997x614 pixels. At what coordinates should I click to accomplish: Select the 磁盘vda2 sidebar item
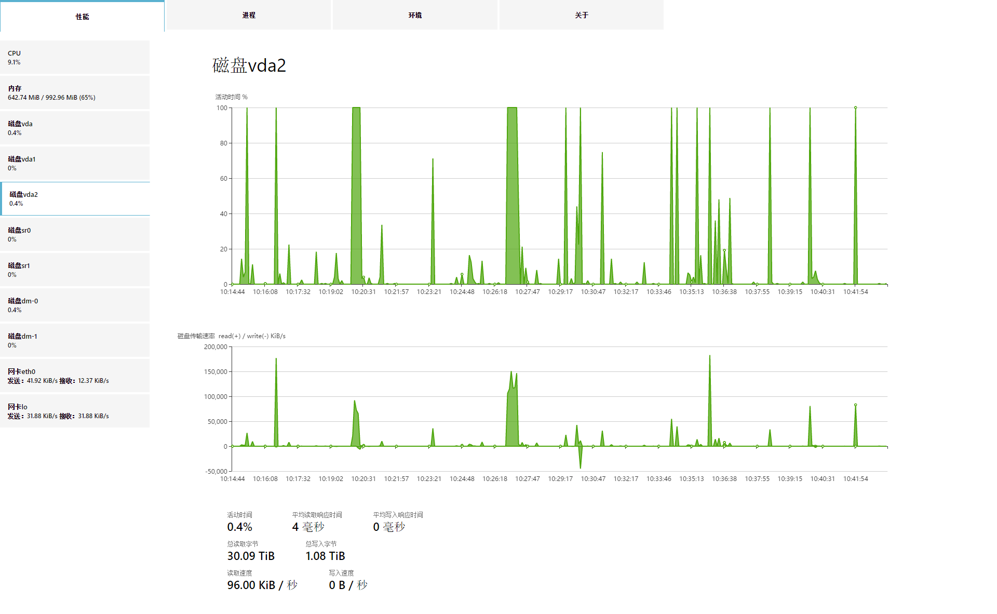coord(75,198)
